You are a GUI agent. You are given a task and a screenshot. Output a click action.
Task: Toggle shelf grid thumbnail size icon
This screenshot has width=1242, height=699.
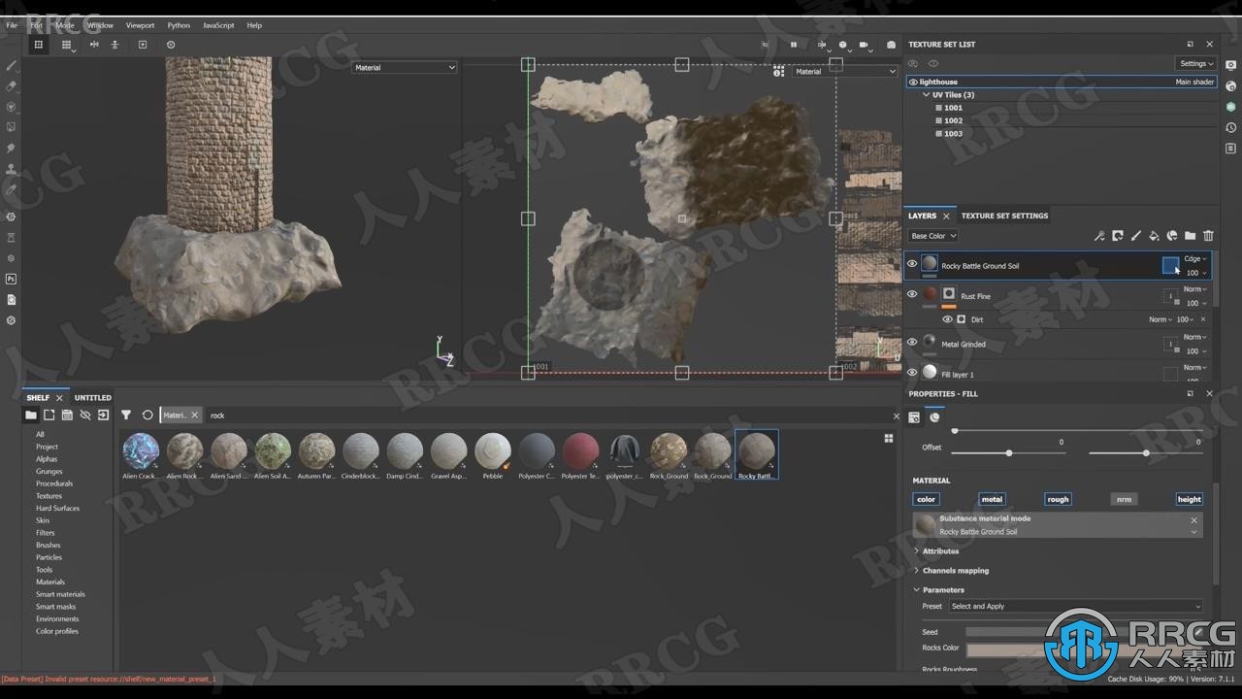pyautogui.click(x=888, y=439)
